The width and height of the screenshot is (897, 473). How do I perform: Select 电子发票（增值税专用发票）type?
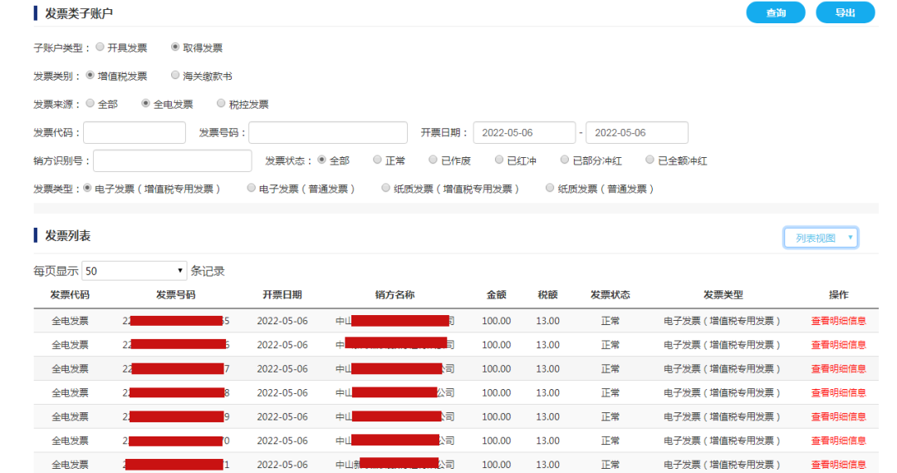(x=87, y=188)
